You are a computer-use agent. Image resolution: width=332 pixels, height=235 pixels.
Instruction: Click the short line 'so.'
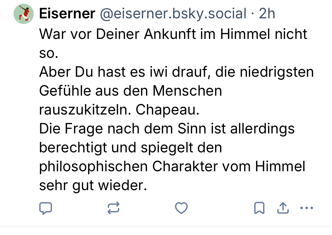[48, 53]
